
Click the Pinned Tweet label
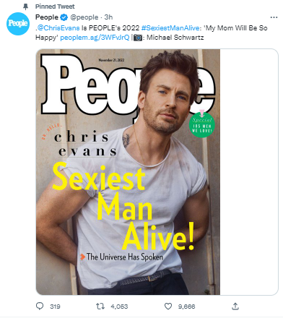click(x=55, y=7)
